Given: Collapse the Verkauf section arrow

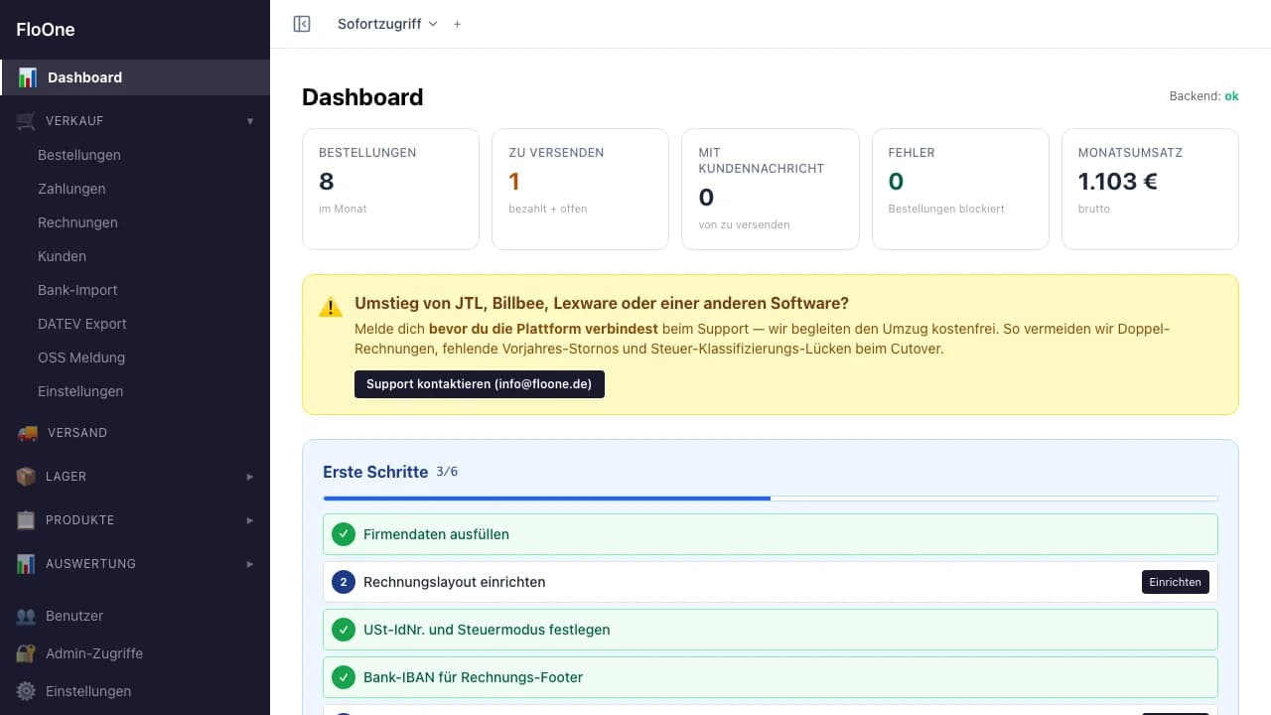Looking at the screenshot, I should (x=250, y=121).
